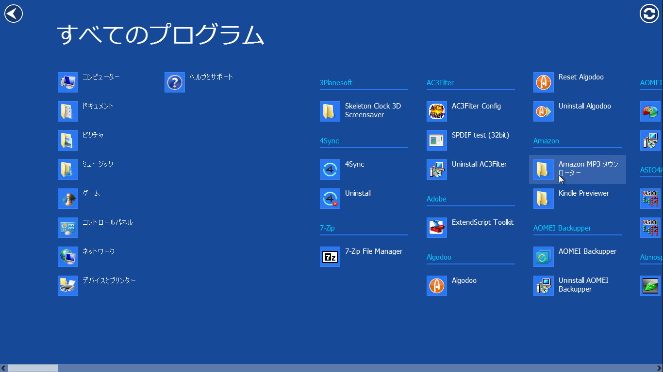This screenshot has height=372, width=663.
Task: Click the right scroll arrow on the bottom scrollbar
Action: coord(659,367)
